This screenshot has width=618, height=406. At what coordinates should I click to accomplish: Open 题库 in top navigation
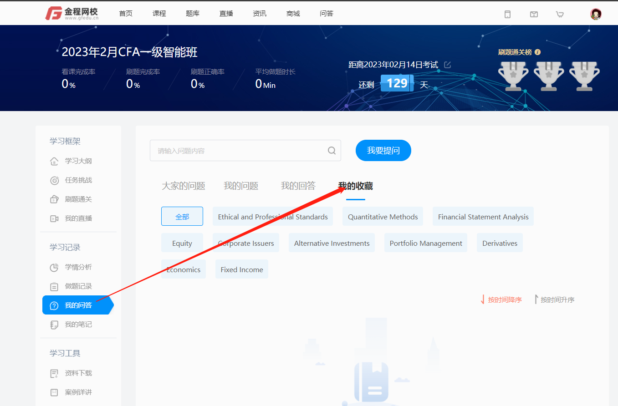(193, 13)
